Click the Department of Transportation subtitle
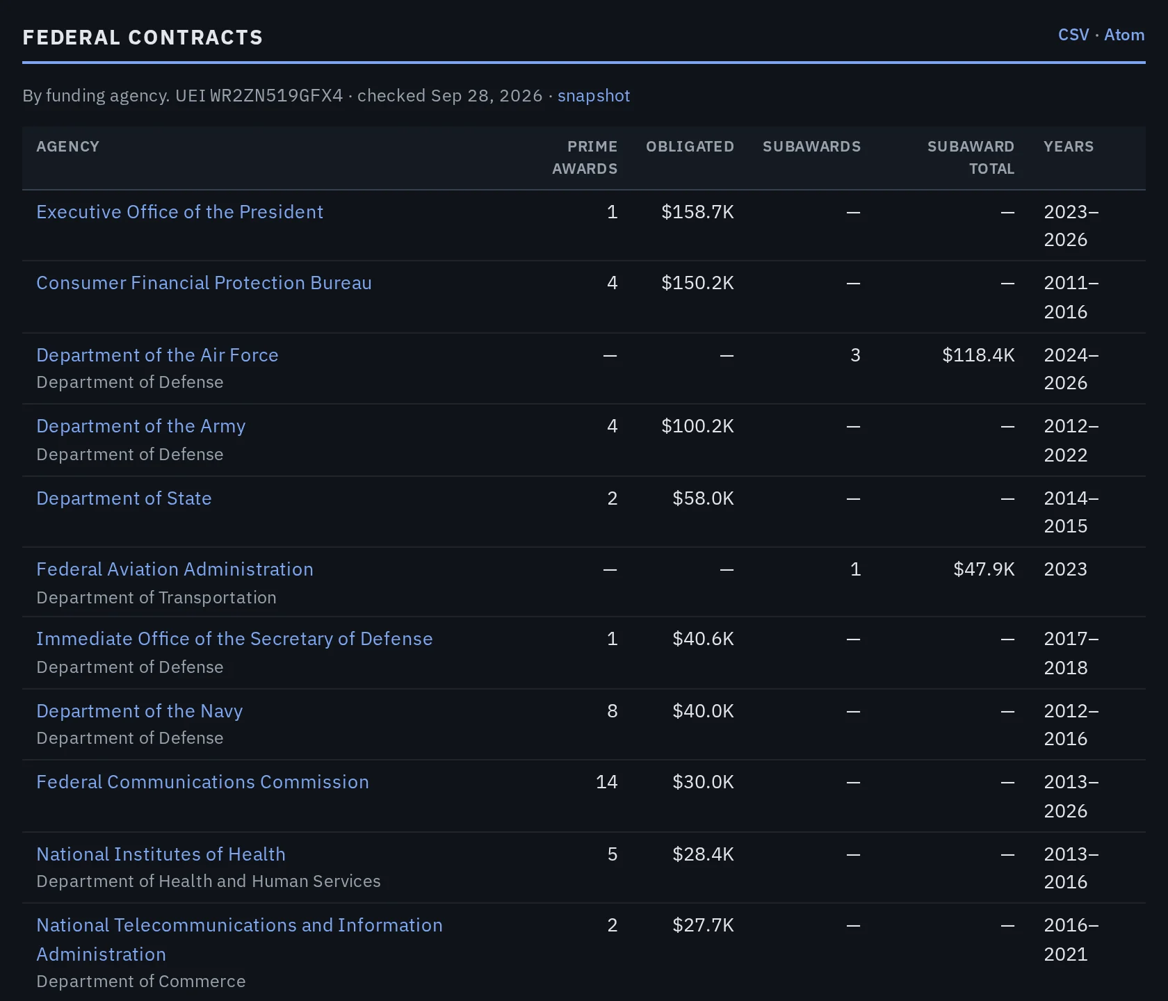This screenshot has width=1168, height=1001. (x=156, y=598)
